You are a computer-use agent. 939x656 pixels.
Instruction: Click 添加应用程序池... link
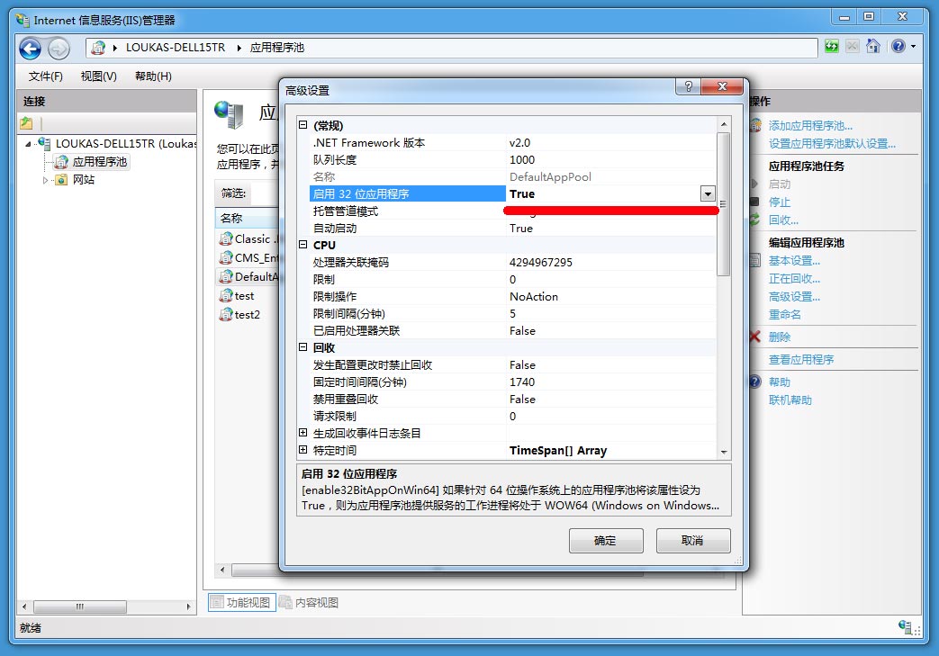[x=810, y=126]
